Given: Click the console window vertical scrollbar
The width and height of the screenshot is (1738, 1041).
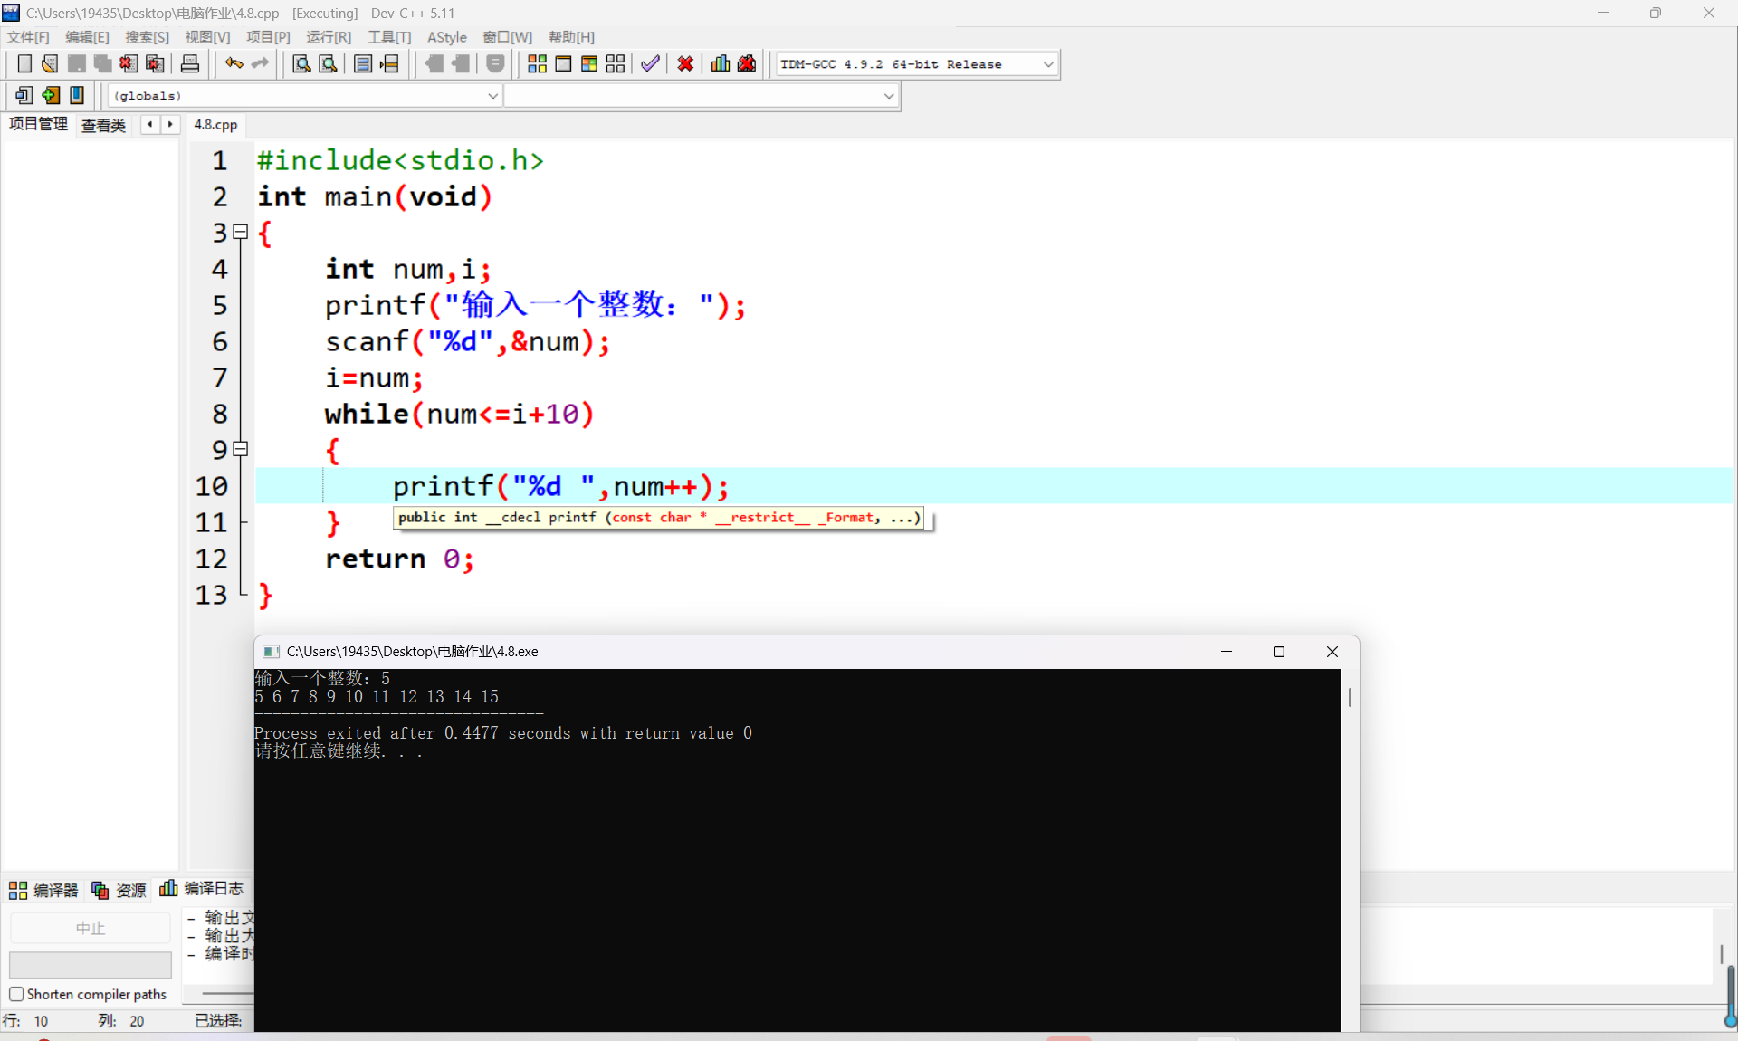Looking at the screenshot, I should [x=1349, y=698].
